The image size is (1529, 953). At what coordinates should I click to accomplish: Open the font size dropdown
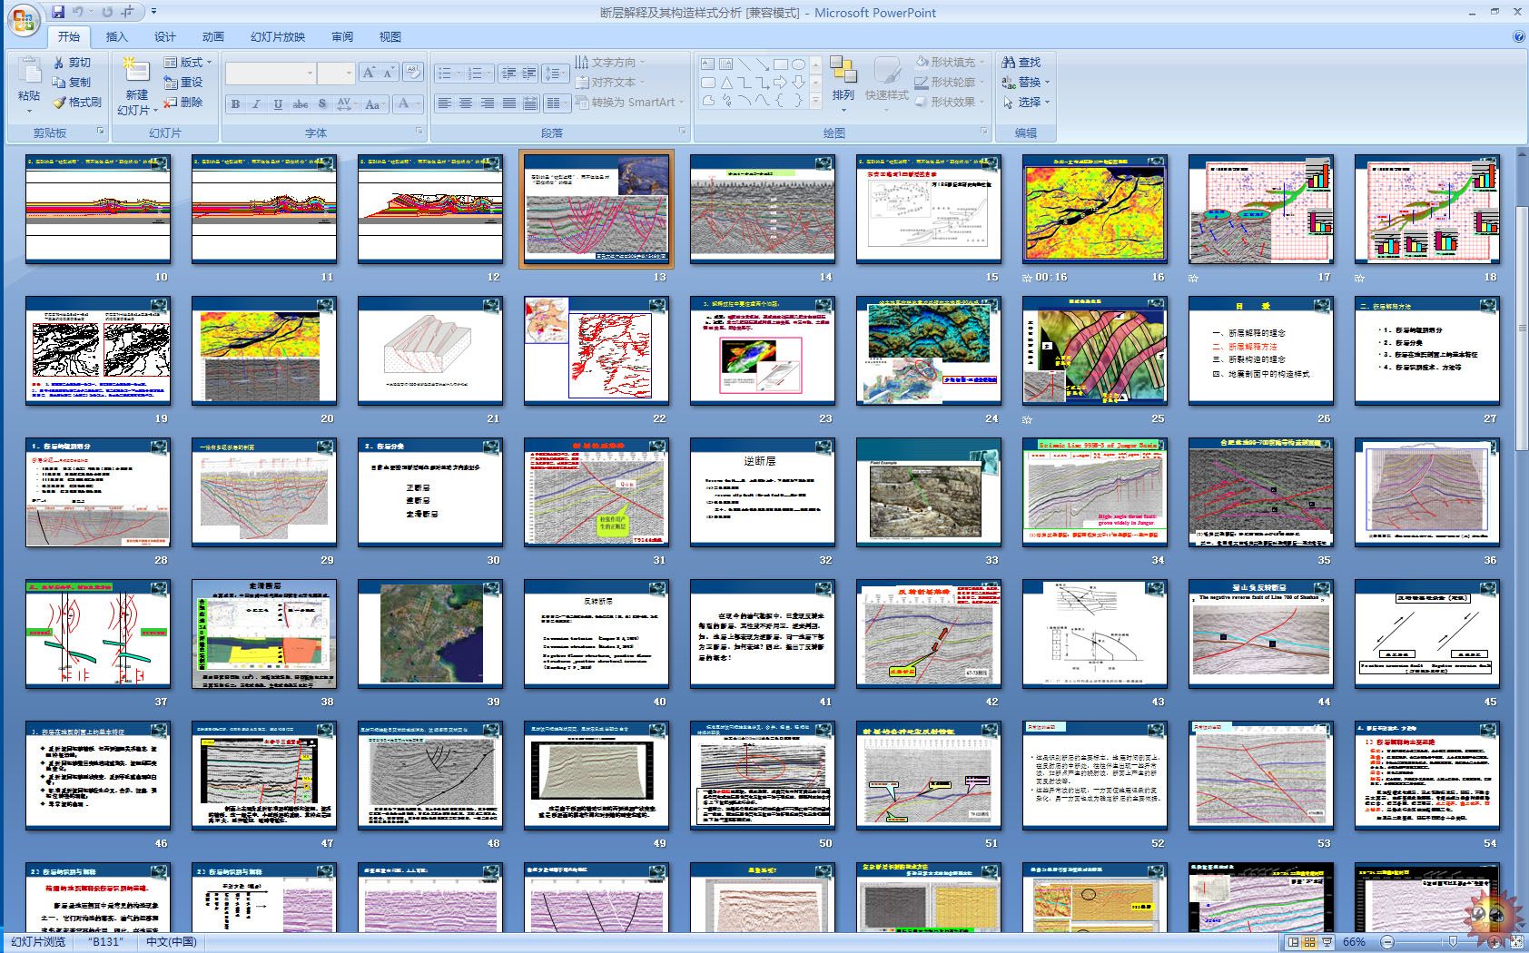tap(348, 74)
